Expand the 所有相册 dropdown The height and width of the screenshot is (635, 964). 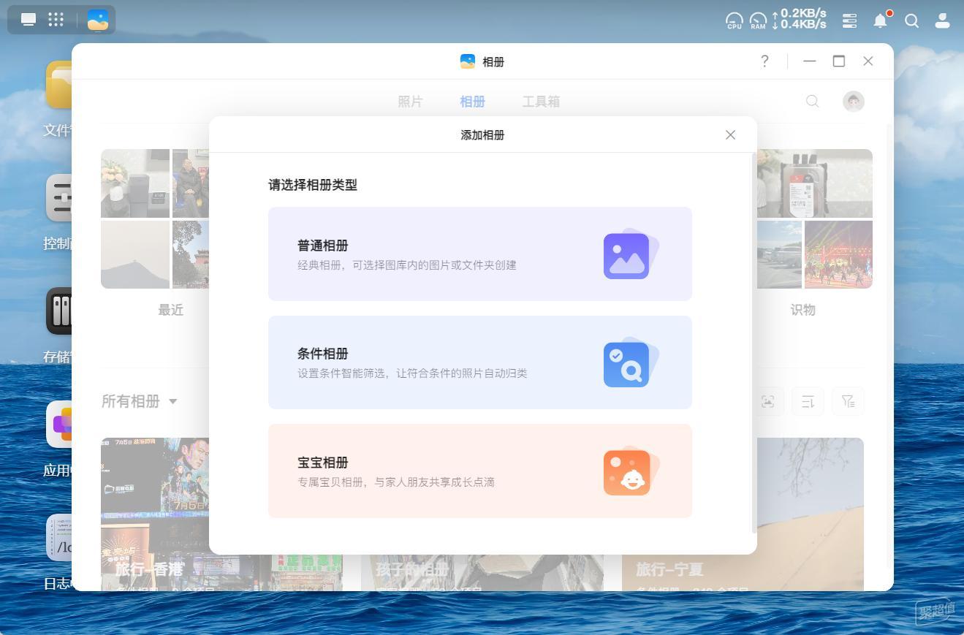pos(139,401)
